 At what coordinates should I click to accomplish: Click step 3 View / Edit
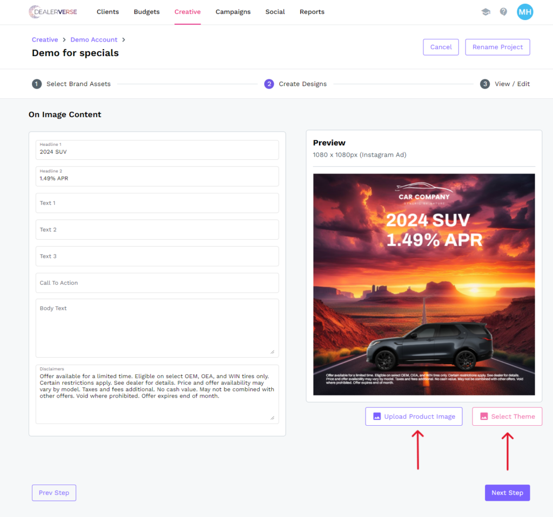click(x=505, y=84)
